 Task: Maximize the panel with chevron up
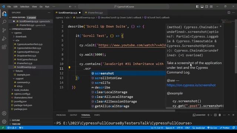click(229, 115)
